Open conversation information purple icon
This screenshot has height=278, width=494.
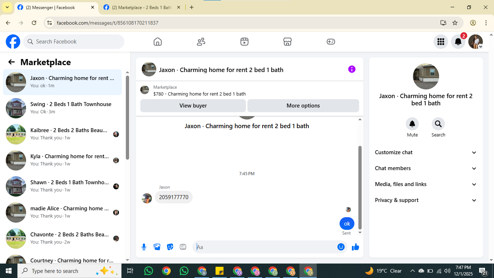[x=352, y=69]
